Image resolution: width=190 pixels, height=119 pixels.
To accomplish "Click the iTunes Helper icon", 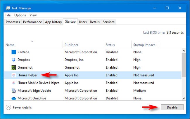I will 14,75.
